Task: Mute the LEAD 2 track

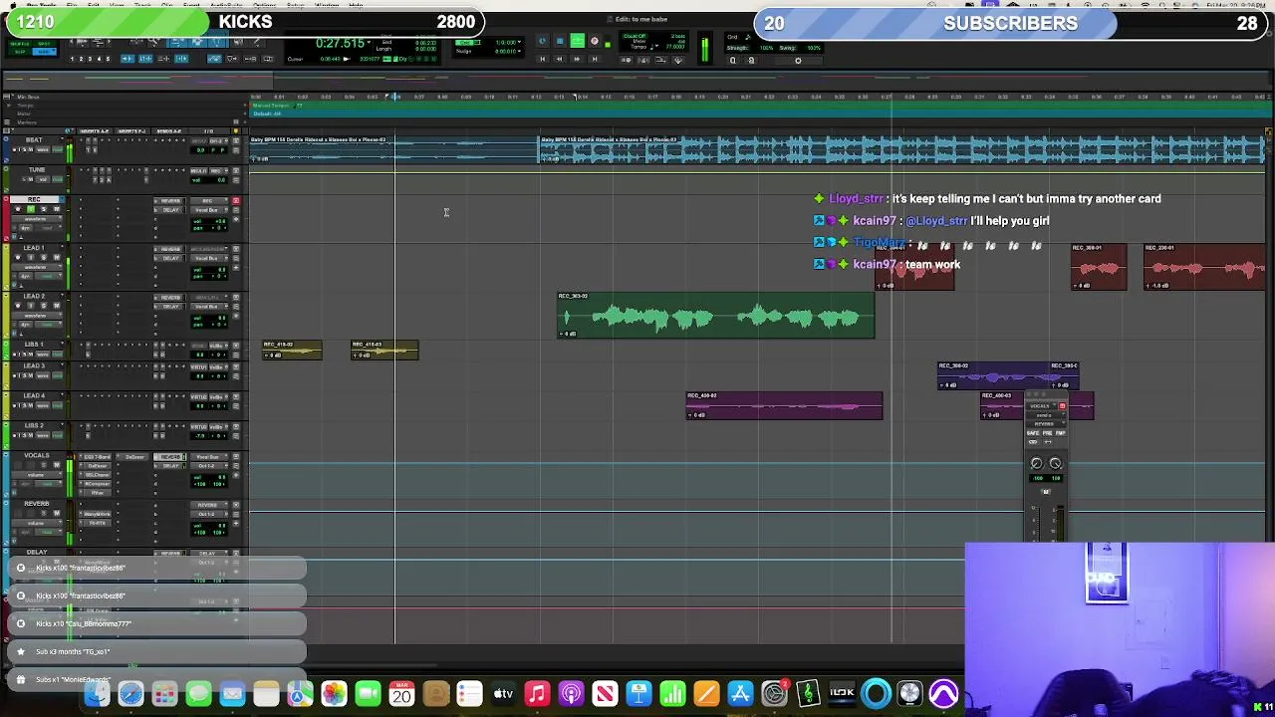Action: tap(57, 306)
